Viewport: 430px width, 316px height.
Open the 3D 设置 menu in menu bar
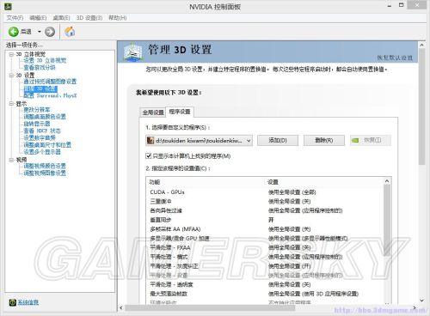coord(89,18)
